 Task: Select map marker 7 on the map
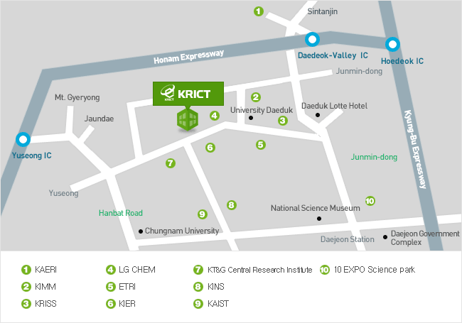coord(171,163)
